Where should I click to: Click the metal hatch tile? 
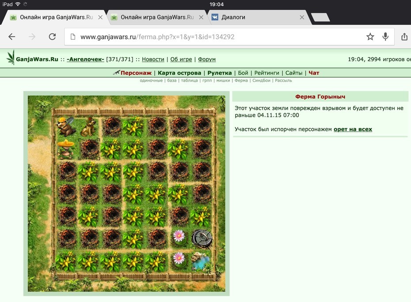202,239
